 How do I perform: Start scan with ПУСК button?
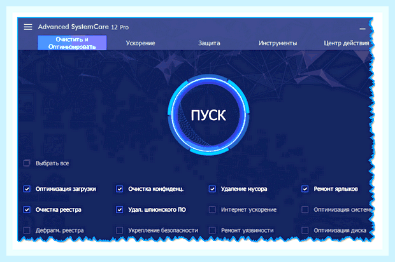point(208,115)
